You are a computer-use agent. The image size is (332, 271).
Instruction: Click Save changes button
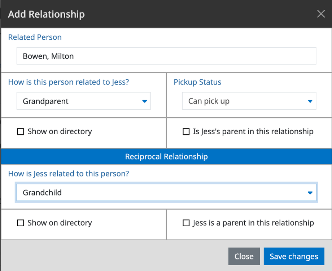294,256
